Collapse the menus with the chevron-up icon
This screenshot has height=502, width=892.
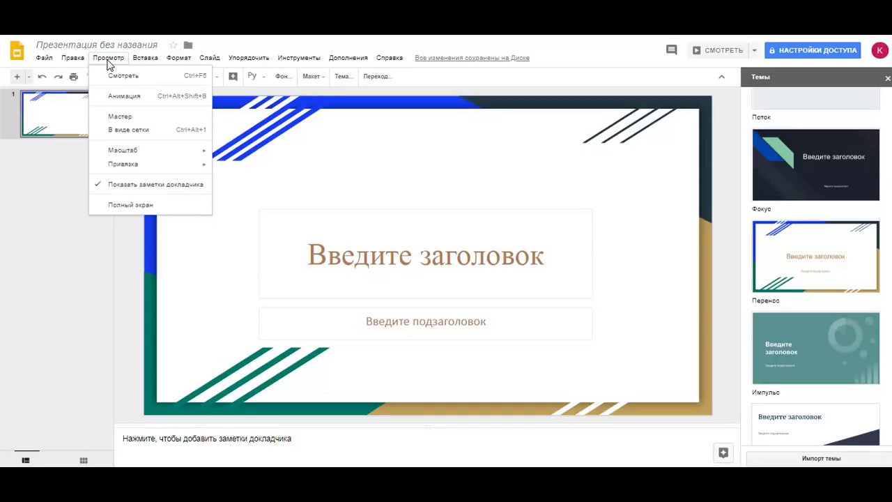coord(721,77)
